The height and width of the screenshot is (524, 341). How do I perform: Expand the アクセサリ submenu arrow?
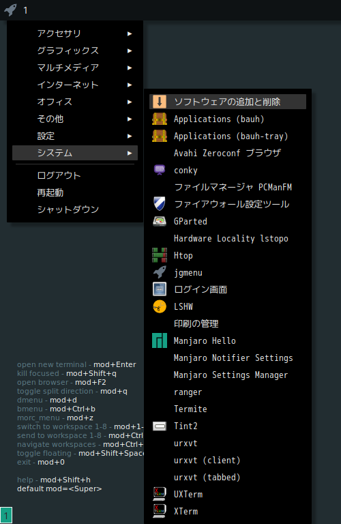[130, 33]
